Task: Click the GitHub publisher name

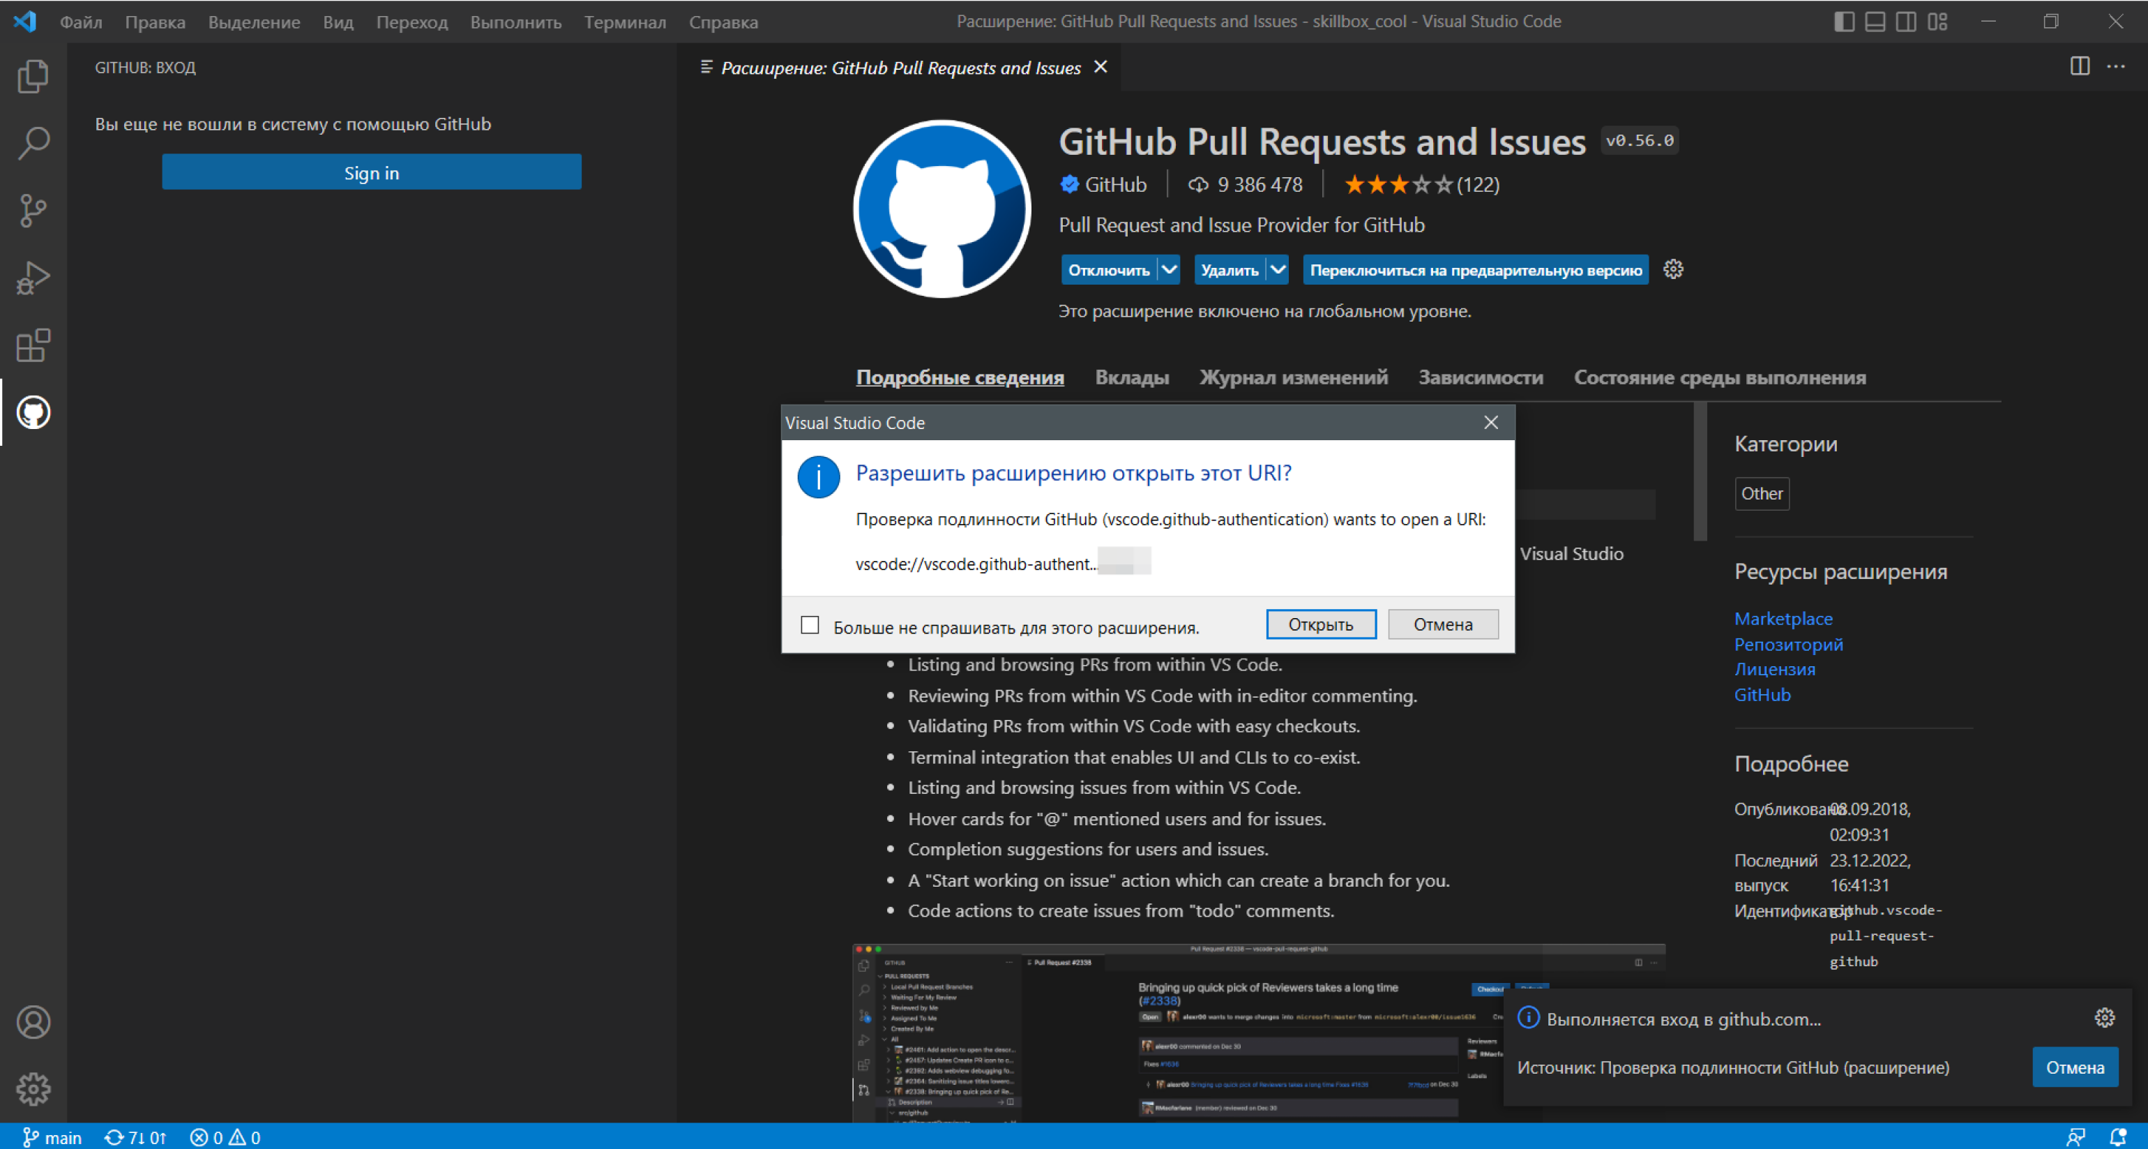Action: pos(1115,184)
